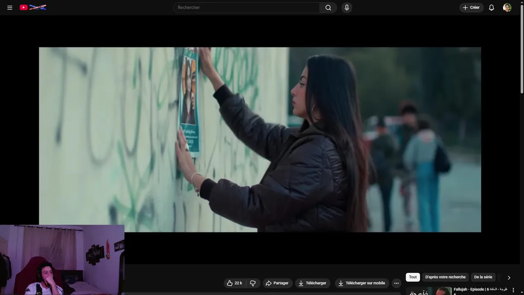
Task: Open the account avatar menu
Action: [507, 7]
